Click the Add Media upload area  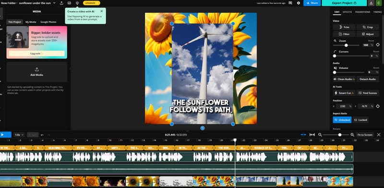click(x=37, y=72)
